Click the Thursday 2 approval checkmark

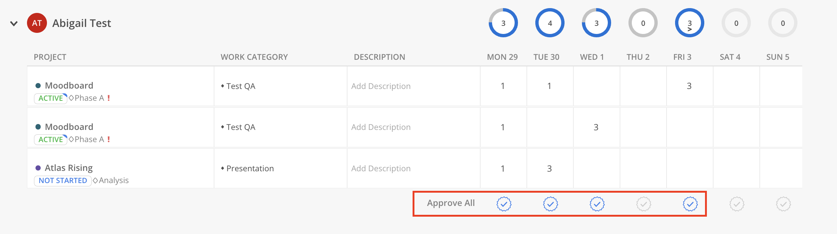(643, 204)
